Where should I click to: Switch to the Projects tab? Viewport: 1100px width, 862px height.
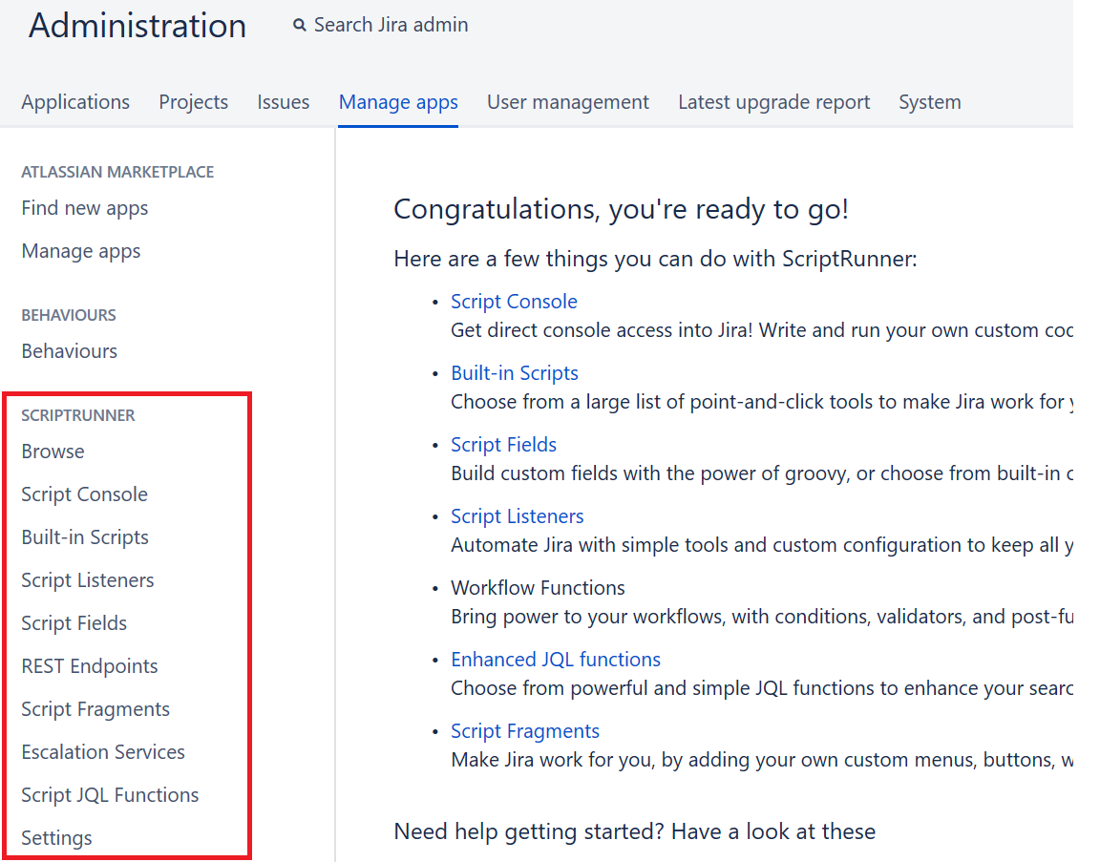click(x=194, y=102)
